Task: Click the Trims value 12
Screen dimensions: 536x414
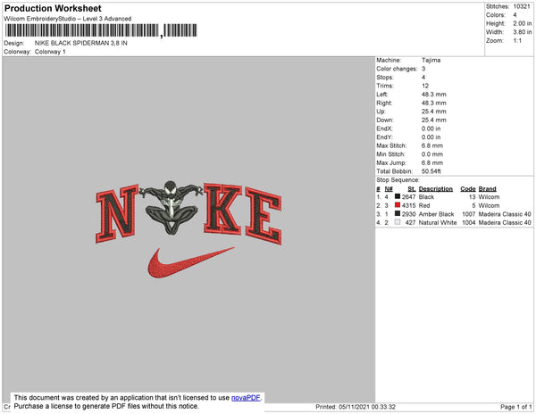Action: [425, 86]
